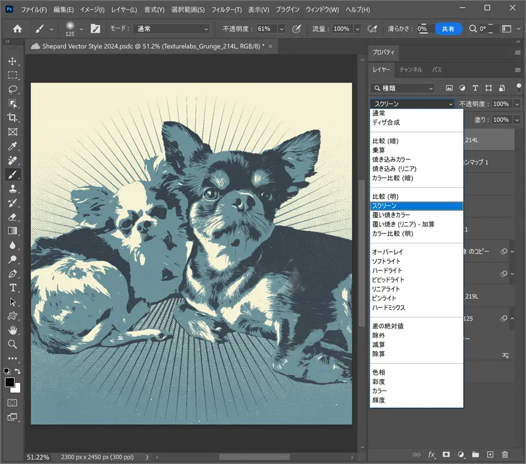Select the Rectangular Marquee tool
526x464 pixels.
13,75
